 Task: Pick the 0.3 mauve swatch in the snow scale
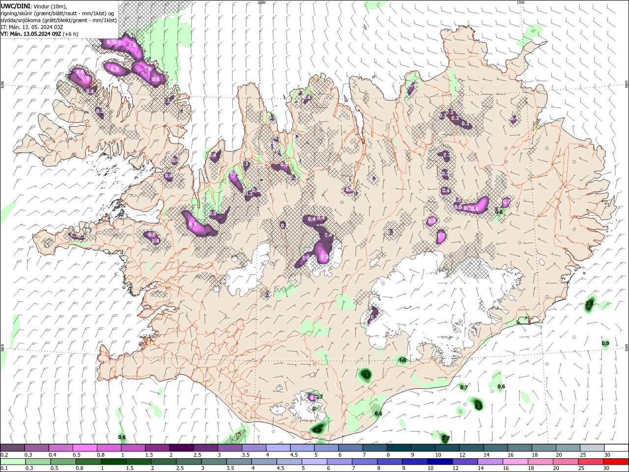(36, 448)
